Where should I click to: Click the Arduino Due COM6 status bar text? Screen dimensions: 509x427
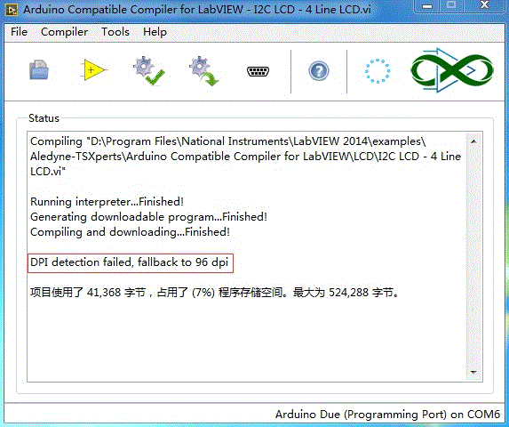[387, 415]
